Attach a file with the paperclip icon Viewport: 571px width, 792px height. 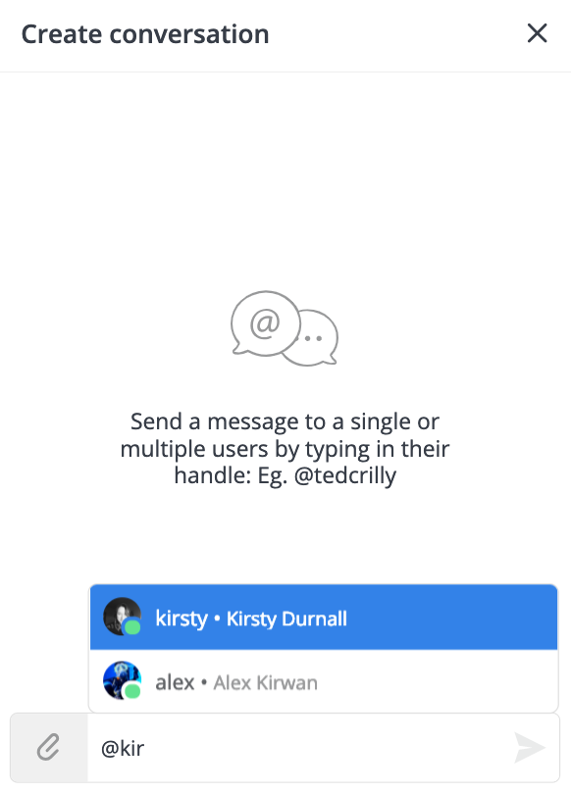pyautogui.click(x=48, y=747)
